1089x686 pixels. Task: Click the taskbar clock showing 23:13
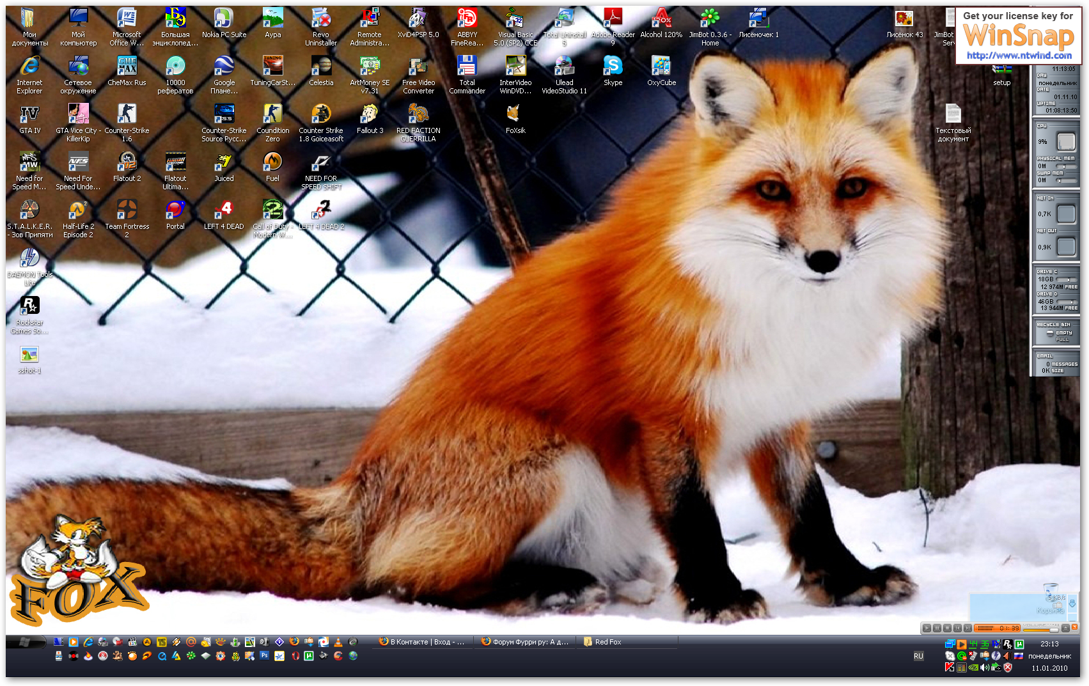pos(1049,644)
